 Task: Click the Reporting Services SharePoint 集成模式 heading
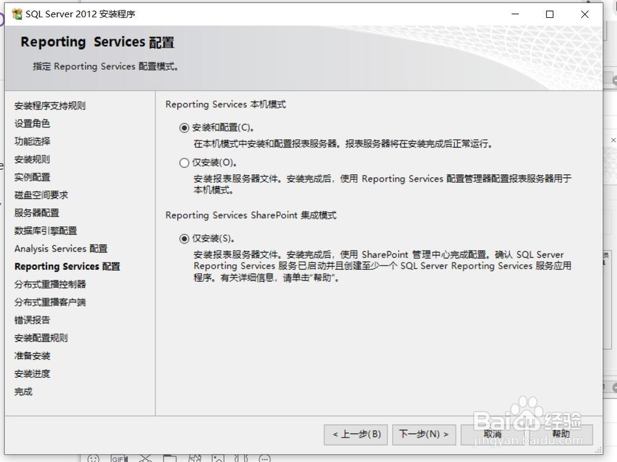click(251, 216)
